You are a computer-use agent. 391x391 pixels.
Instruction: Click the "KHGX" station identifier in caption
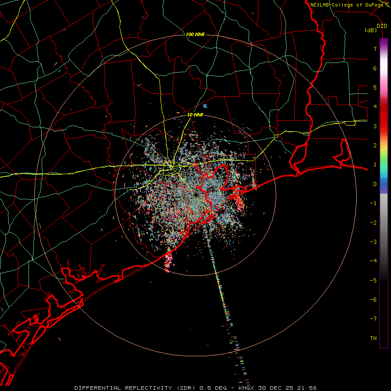pyautogui.click(x=246, y=388)
